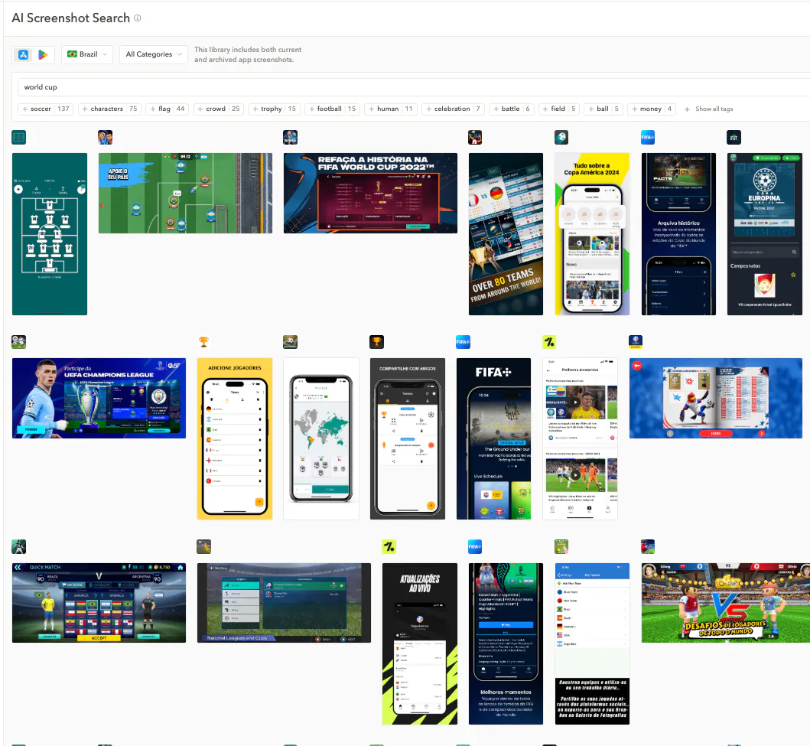This screenshot has height=746, width=810.
Task: View the Arquivo histórico screenshot
Action: tap(678, 234)
